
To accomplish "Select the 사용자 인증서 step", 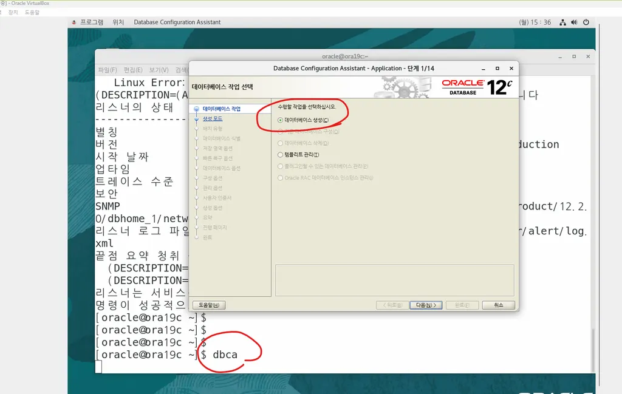I will tap(217, 198).
